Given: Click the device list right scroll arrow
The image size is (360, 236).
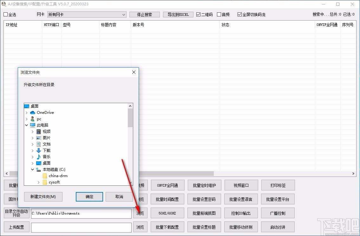Looking at the screenshot, I should click(353, 173).
